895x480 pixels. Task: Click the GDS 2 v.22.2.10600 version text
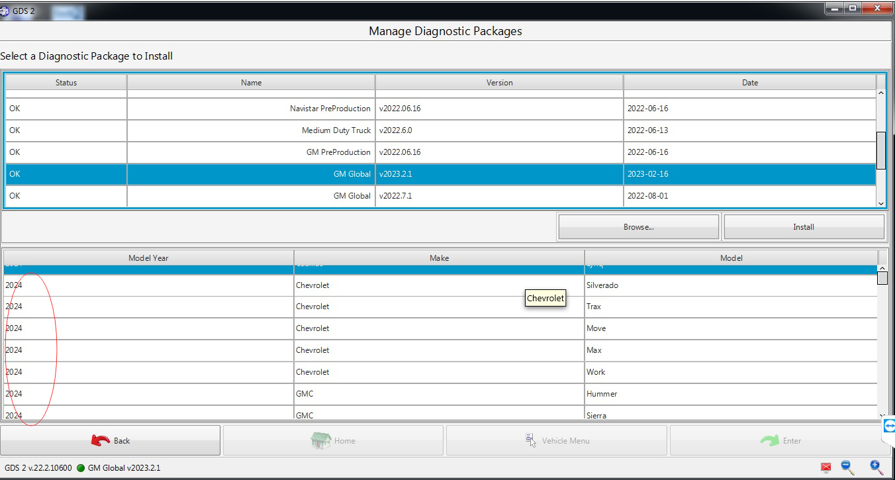pos(38,468)
